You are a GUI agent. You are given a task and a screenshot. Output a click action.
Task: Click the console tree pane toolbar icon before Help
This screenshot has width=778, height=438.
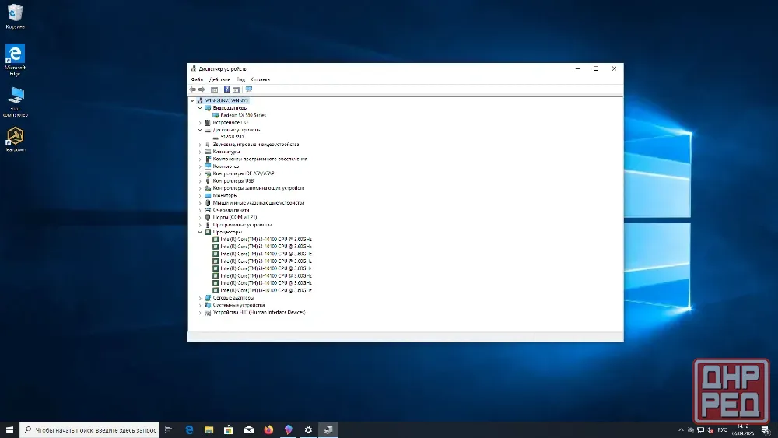tap(215, 89)
